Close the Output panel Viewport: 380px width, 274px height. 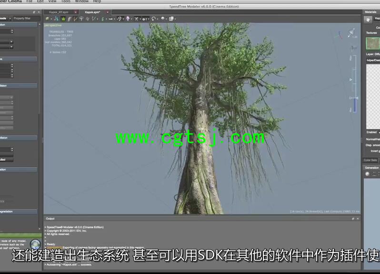coord(358,219)
